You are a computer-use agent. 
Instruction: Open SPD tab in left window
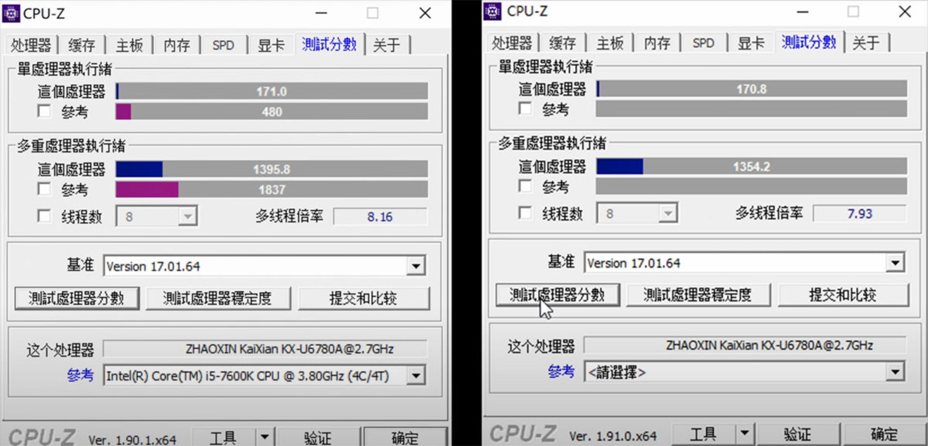click(x=223, y=45)
